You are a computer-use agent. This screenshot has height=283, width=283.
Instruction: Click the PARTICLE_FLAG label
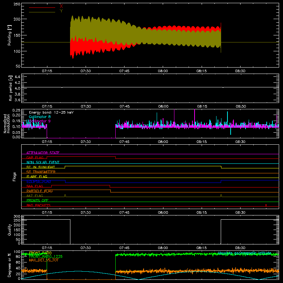[x=40, y=191]
